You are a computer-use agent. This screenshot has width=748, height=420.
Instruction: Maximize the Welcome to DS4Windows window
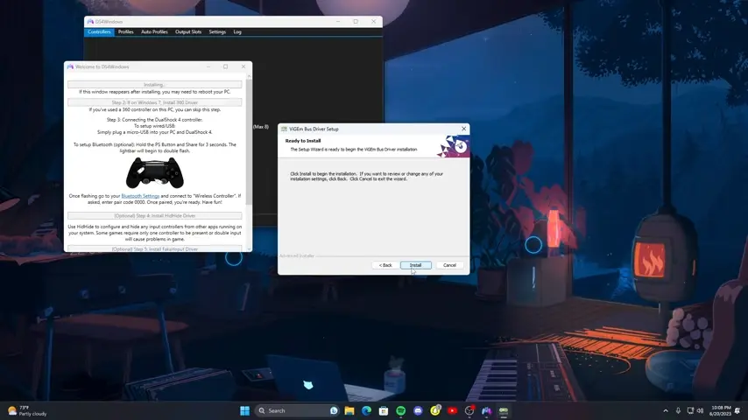pos(226,66)
